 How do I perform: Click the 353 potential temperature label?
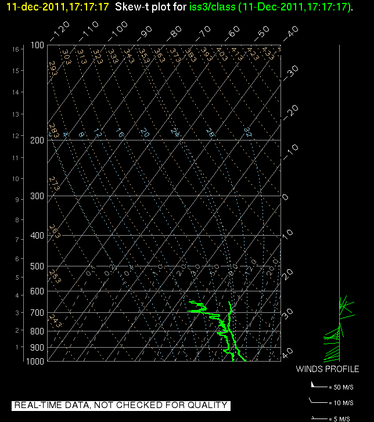[143, 56]
